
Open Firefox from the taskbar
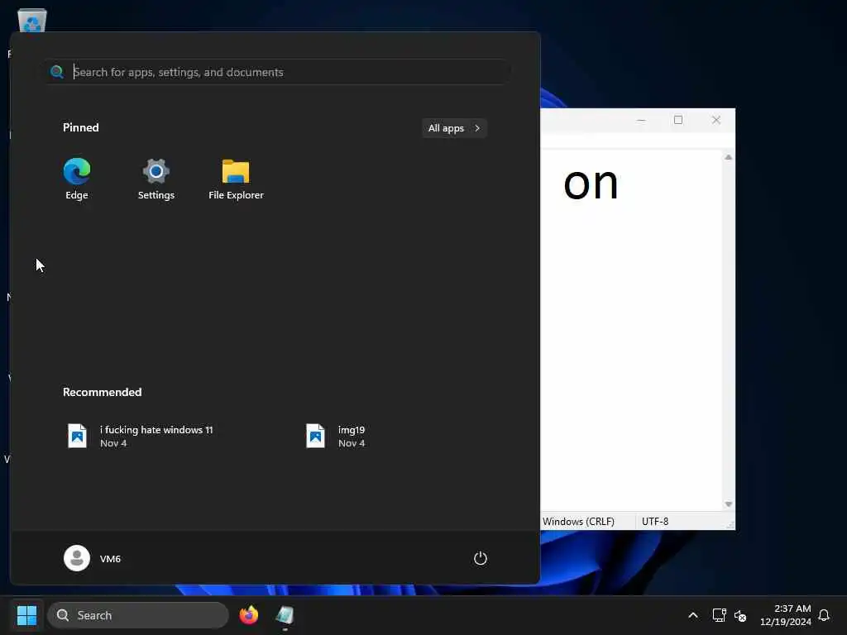click(x=248, y=615)
